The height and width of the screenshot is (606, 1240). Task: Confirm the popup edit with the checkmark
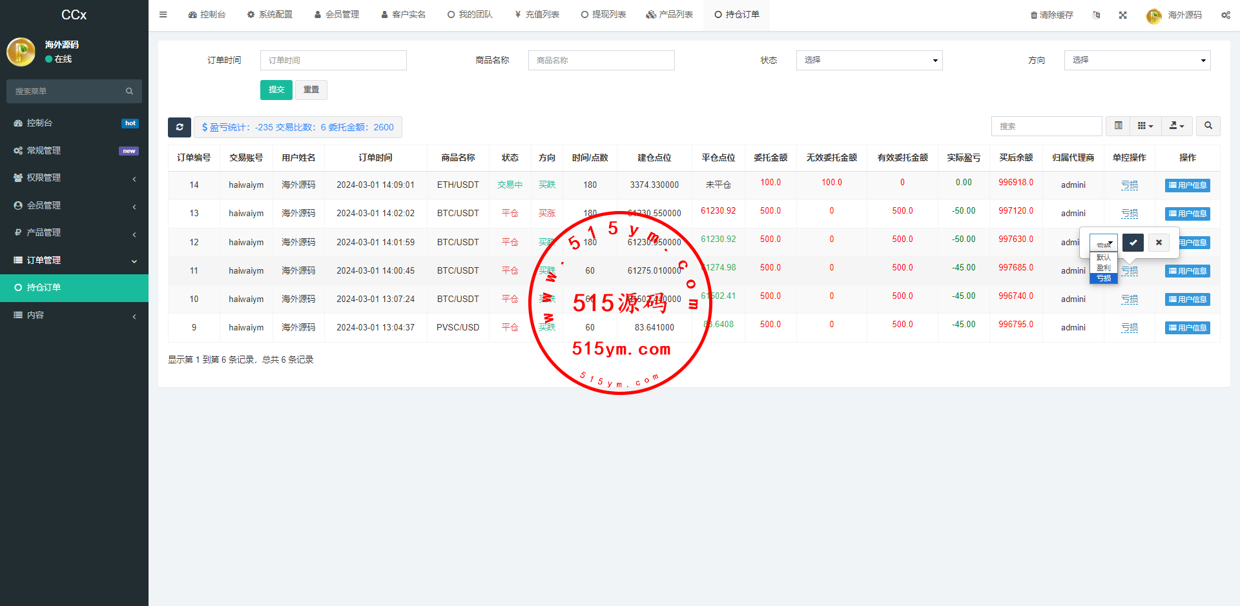click(1133, 243)
